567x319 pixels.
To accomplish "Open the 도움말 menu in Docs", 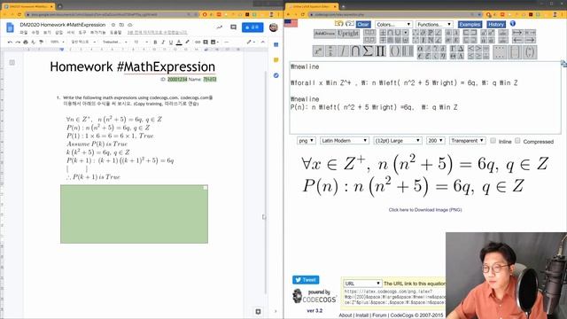I will click(116, 33).
